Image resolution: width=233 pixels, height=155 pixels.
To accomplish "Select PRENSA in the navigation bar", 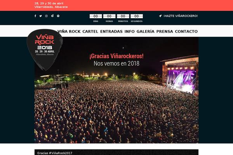I will (x=165, y=31).
